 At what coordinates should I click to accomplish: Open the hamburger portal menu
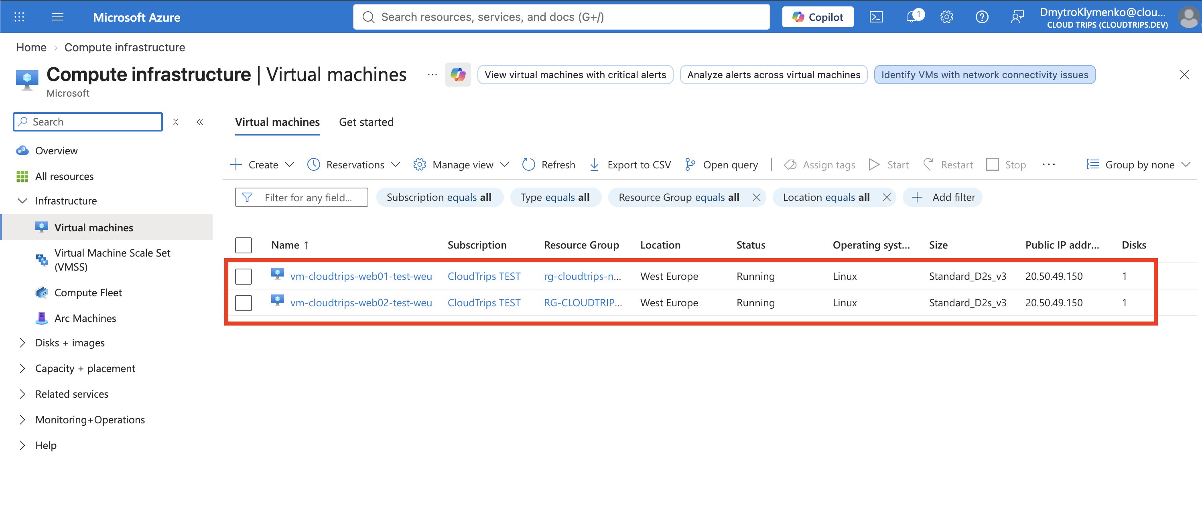coord(58,17)
